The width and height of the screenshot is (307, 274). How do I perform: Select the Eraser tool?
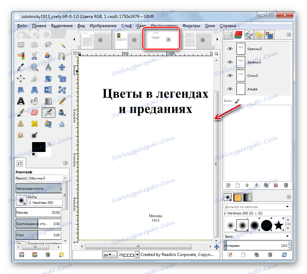[x=35, y=112]
